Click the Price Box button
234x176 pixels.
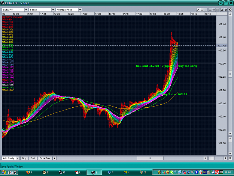45,158
